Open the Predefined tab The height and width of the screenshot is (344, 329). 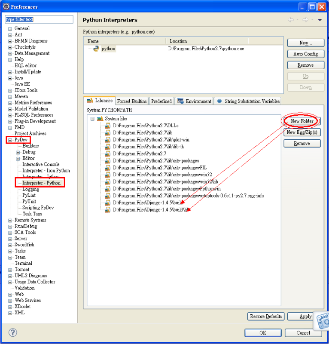pos(161,101)
